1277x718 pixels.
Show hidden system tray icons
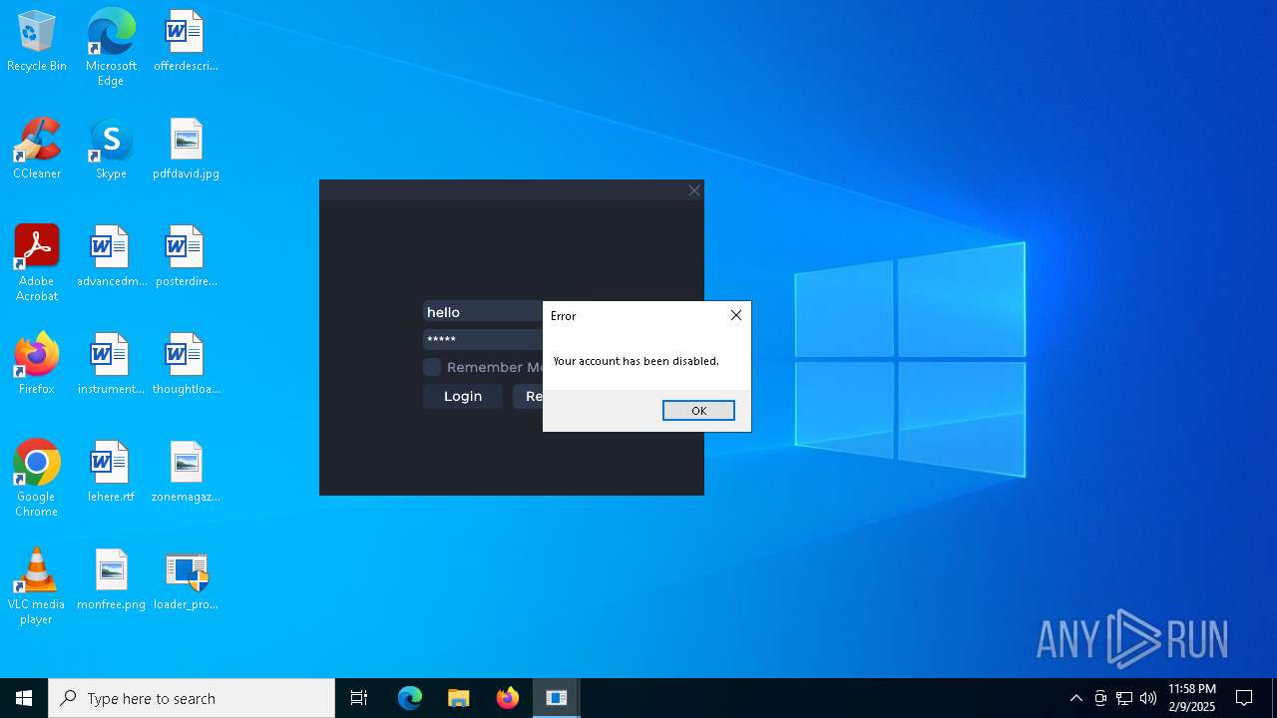coord(1075,698)
